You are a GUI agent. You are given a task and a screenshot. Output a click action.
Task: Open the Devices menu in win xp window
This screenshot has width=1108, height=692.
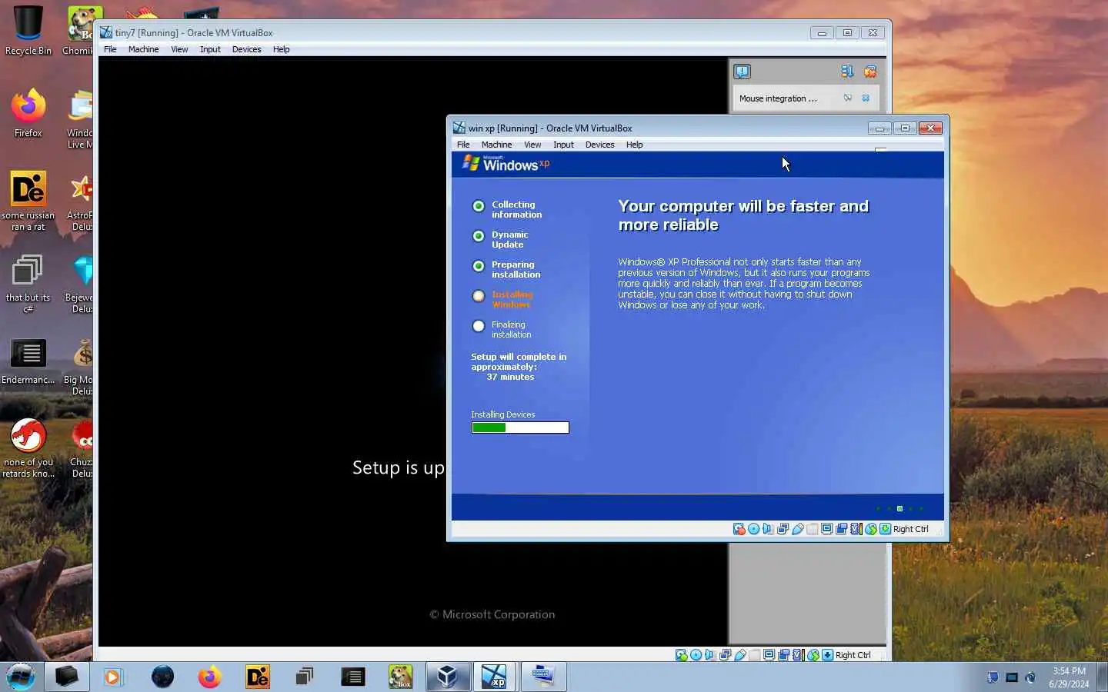599,145
